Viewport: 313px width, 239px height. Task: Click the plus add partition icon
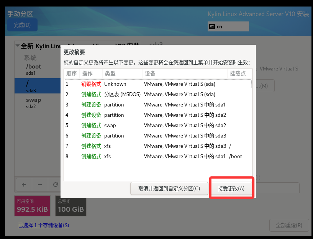click(24, 184)
